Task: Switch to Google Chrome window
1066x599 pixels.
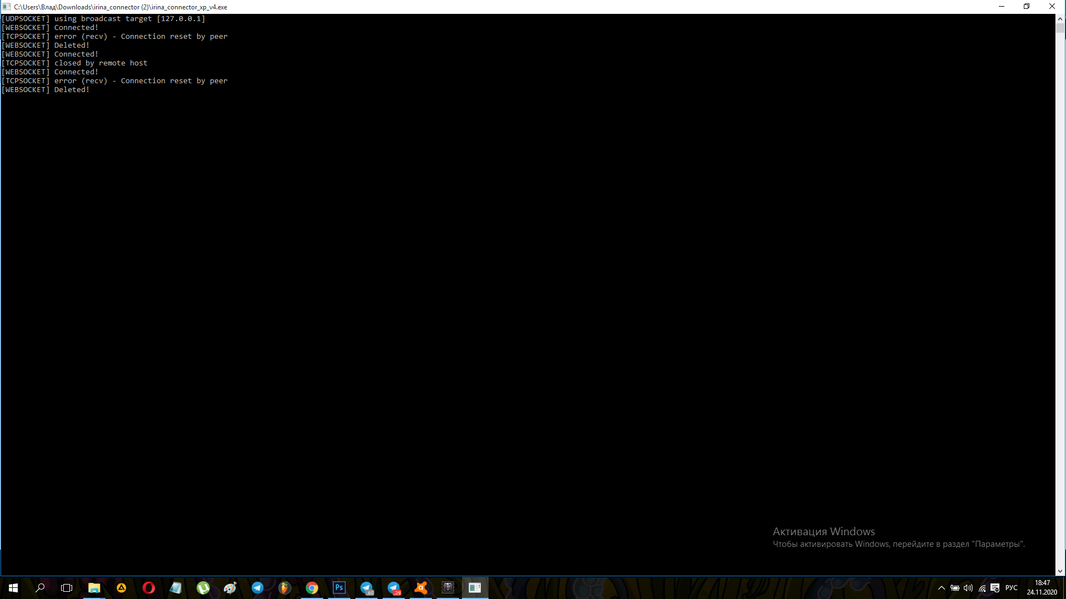Action: coord(311,588)
